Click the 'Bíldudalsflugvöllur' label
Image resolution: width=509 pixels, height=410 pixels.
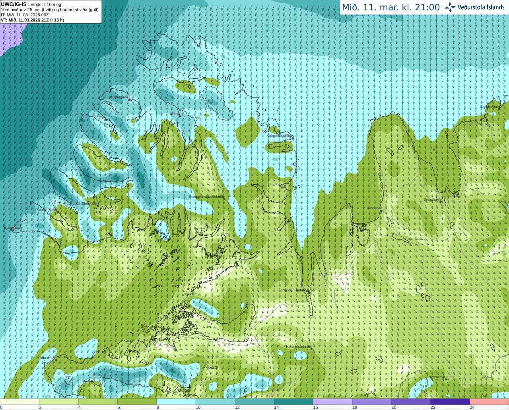point(83,203)
